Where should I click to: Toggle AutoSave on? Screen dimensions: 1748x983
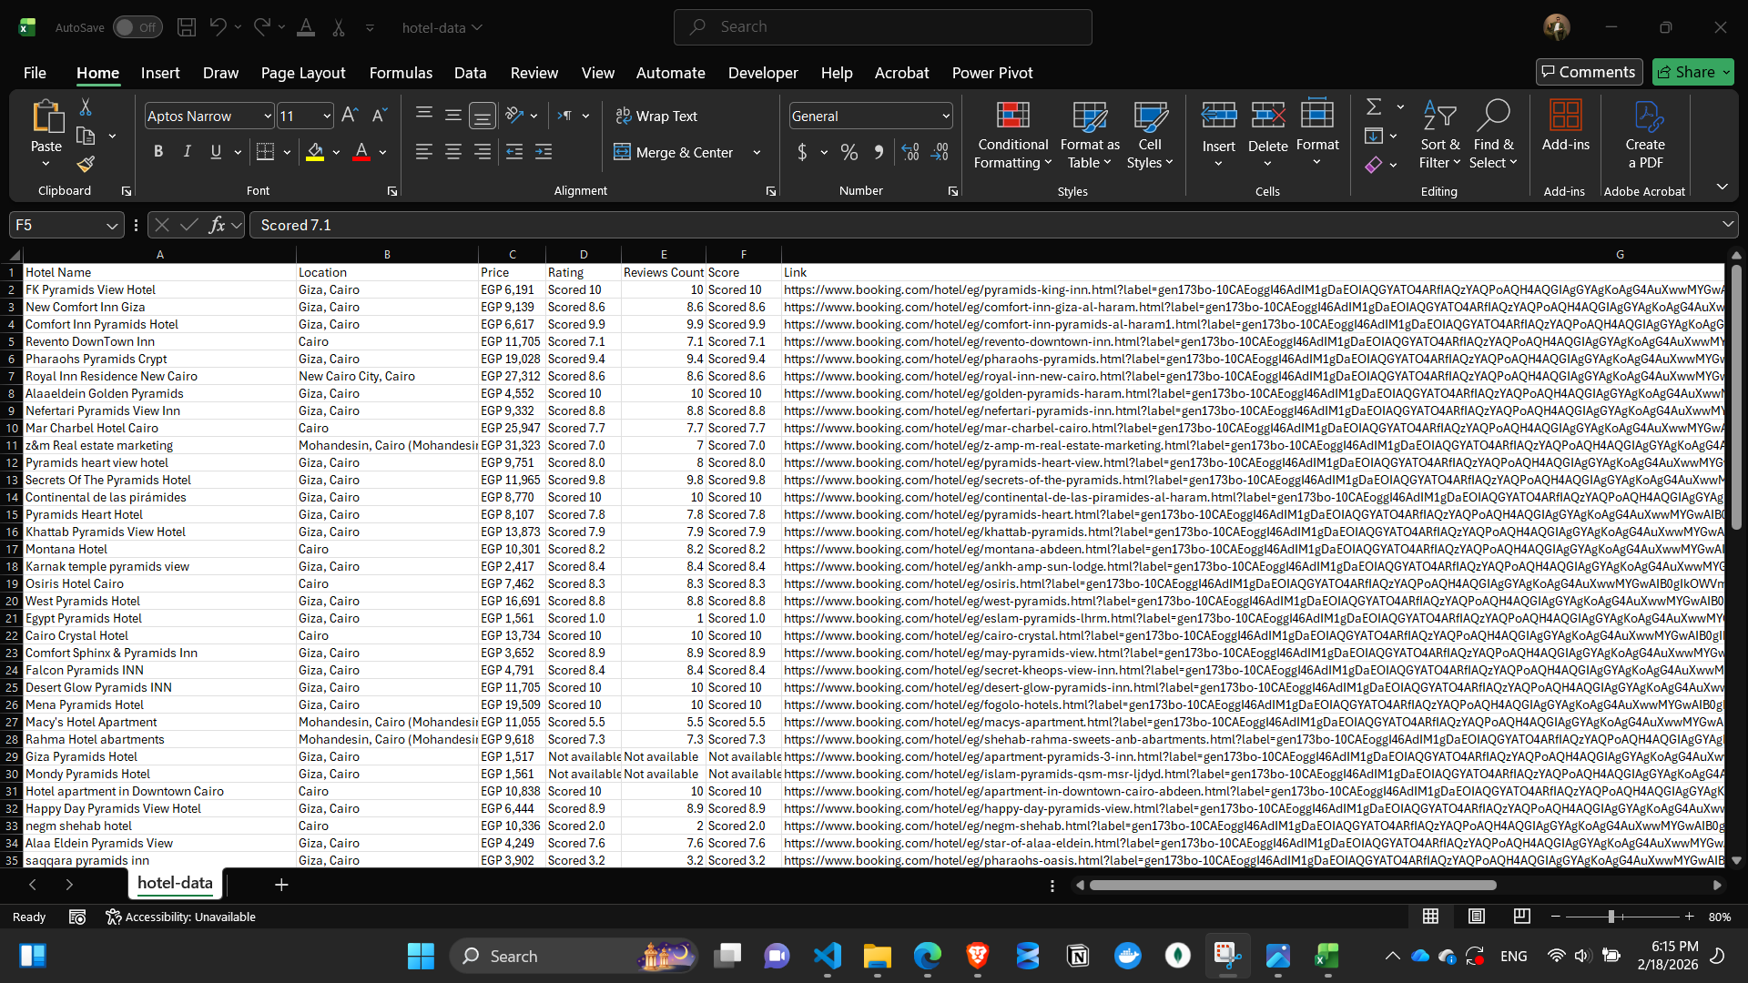pyautogui.click(x=137, y=27)
